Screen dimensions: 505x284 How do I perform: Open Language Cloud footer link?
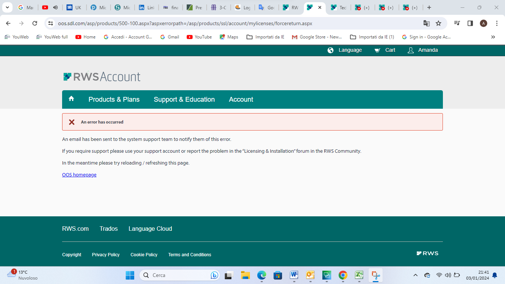click(x=150, y=229)
